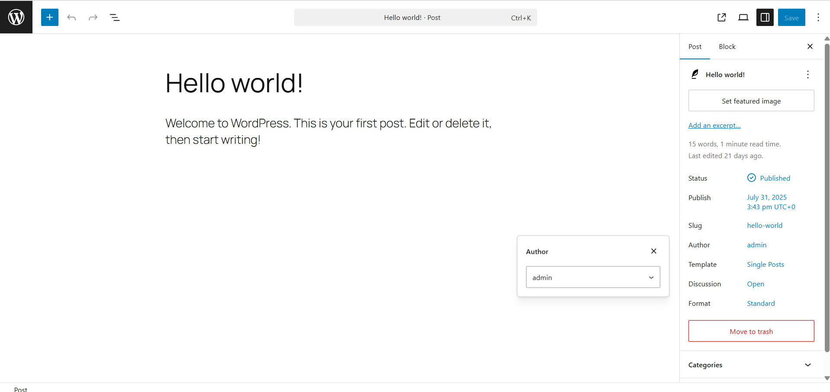
Task: Click the Add an excerpt link
Action: [714, 125]
